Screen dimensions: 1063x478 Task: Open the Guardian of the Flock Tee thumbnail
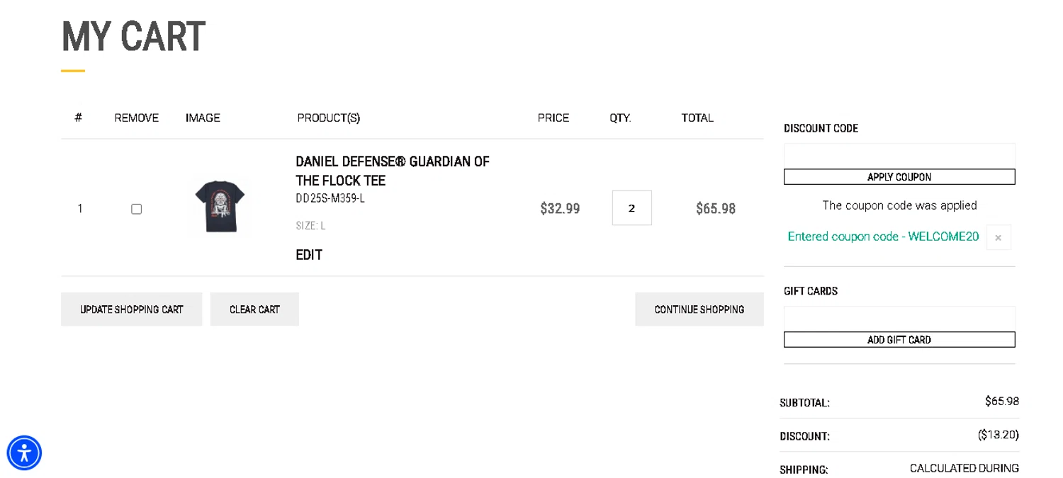(x=220, y=206)
